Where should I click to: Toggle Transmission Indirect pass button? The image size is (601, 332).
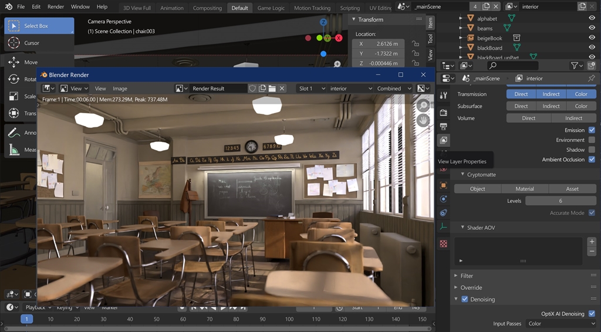click(x=551, y=94)
